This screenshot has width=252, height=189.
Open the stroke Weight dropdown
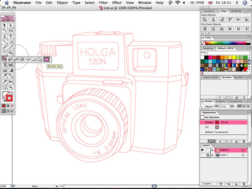click(232, 106)
